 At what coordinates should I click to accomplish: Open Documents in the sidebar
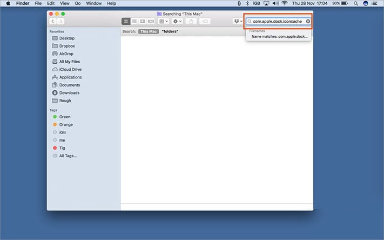[66, 85]
